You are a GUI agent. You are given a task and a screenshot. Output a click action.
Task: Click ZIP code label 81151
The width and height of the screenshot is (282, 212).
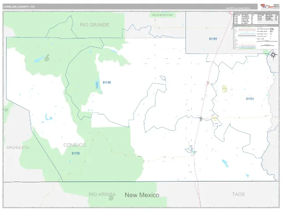pyautogui.click(x=250, y=99)
